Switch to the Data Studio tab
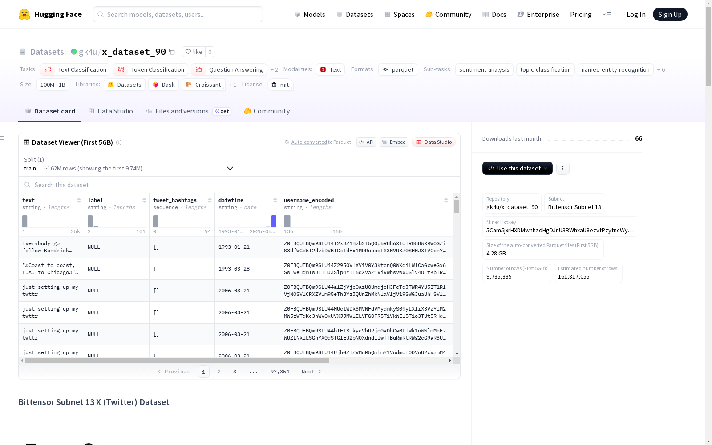This screenshot has width=712, height=445. 110,111
